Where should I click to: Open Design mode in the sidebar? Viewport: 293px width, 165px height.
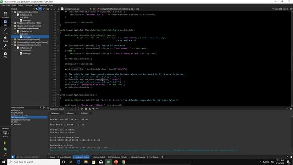click(x=5, y=31)
